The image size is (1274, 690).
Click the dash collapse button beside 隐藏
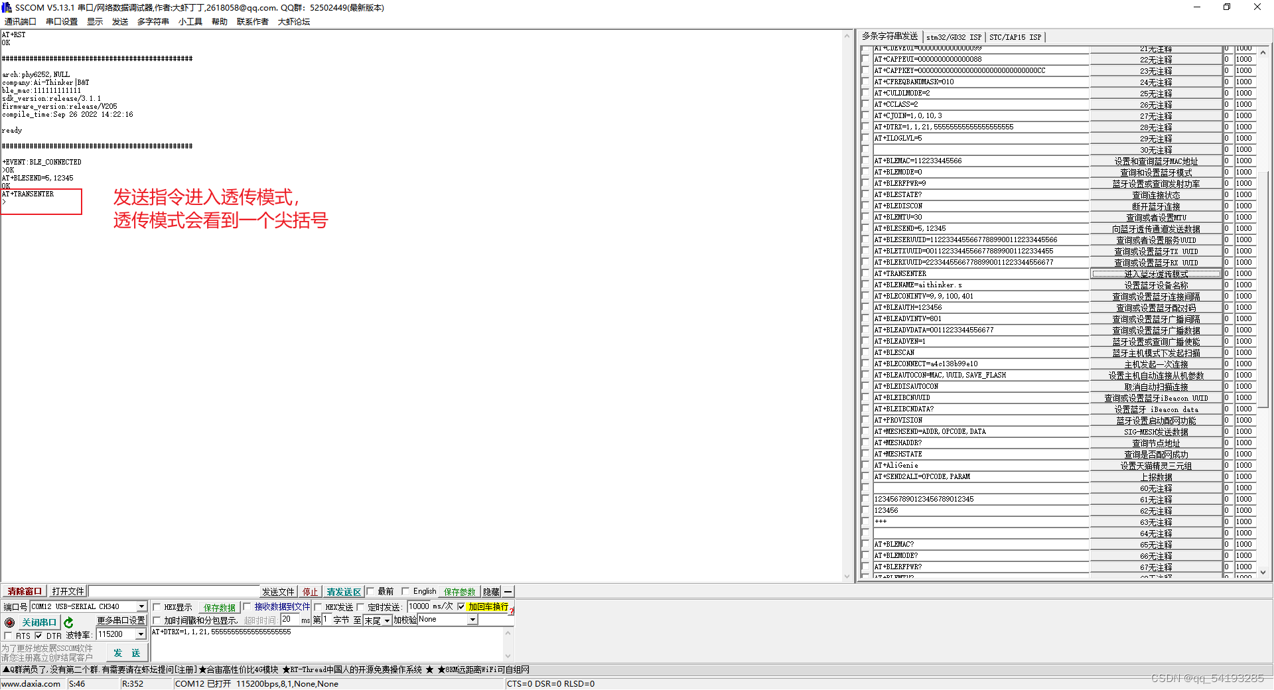pos(508,592)
